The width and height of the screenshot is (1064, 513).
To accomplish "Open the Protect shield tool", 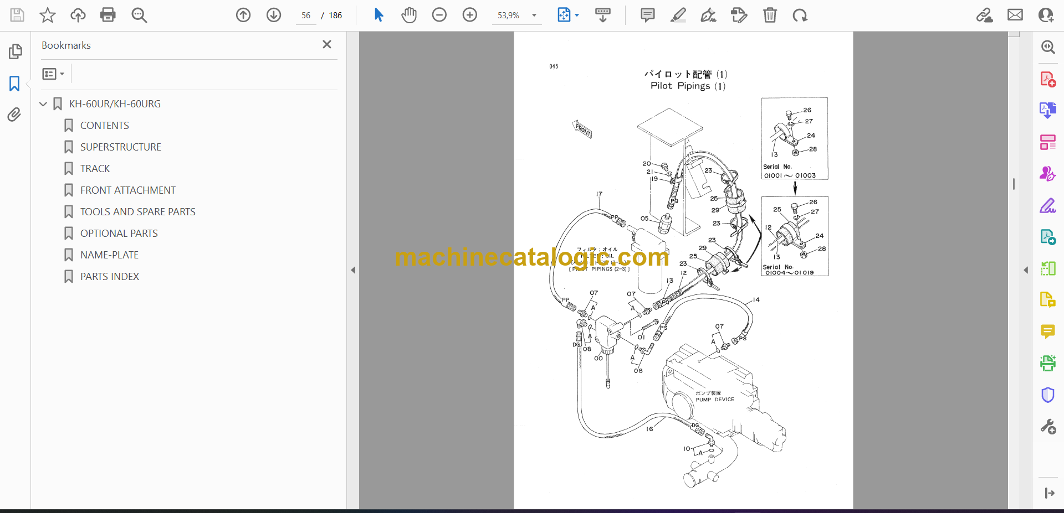I will tap(1047, 395).
